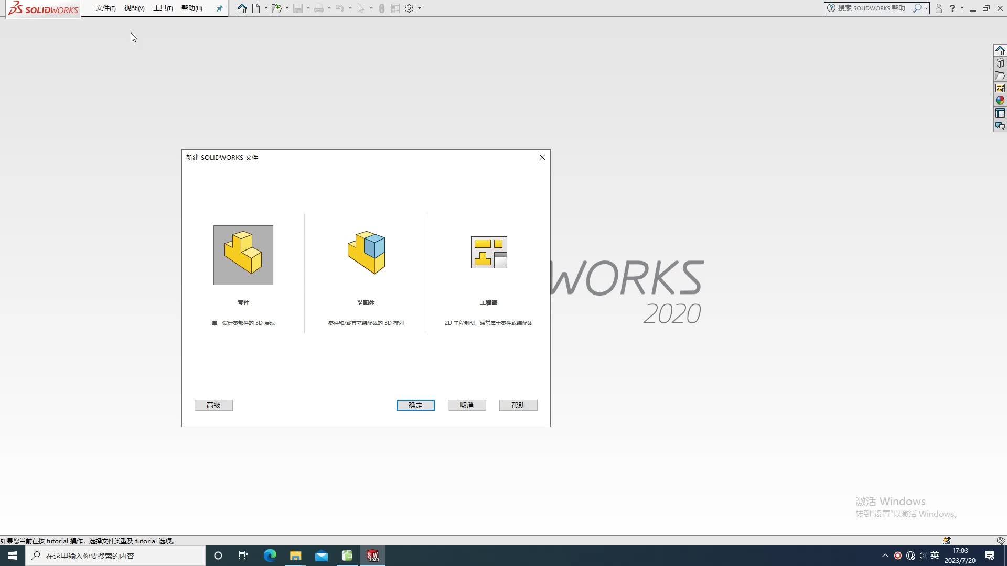The image size is (1007, 566).
Task: Click the 高级 advanced button
Action: pyautogui.click(x=213, y=405)
